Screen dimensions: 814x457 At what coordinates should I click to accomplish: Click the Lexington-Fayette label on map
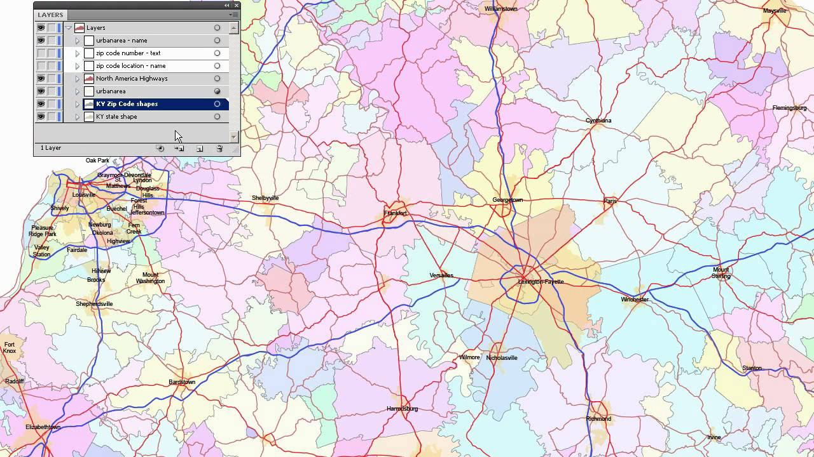541,282
